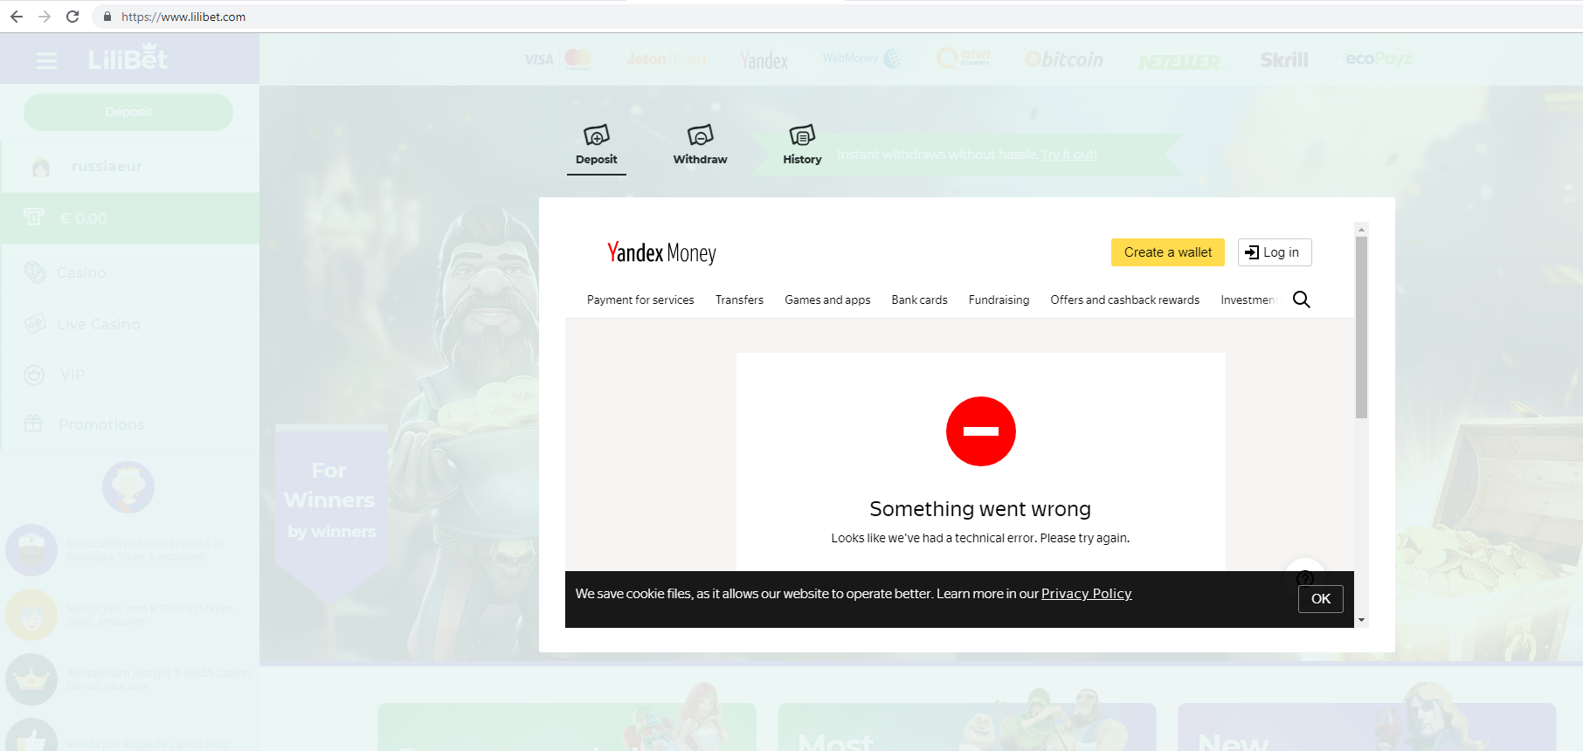
Task: Click the VISA Mastercard payment logo
Action: coord(558,59)
